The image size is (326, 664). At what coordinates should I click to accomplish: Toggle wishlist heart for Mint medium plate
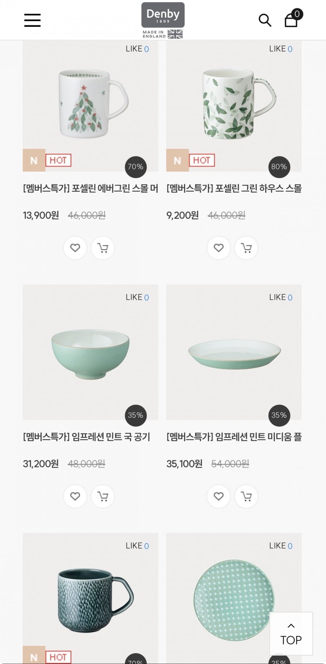pyautogui.click(x=218, y=496)
